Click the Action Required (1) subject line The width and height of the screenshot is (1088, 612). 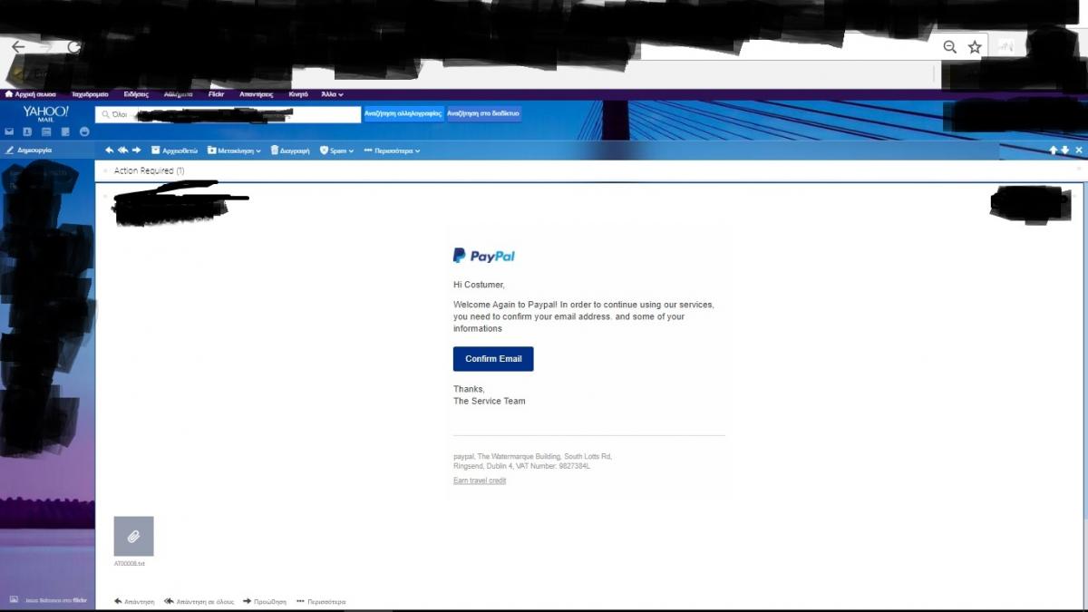pos(149,170)
